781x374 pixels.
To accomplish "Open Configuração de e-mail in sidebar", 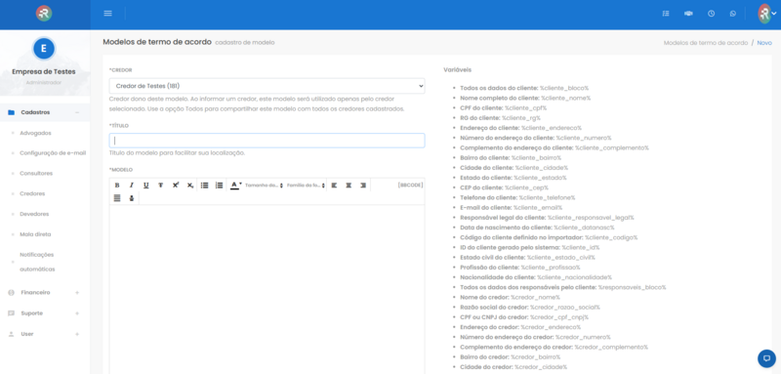I will point(53,153).
